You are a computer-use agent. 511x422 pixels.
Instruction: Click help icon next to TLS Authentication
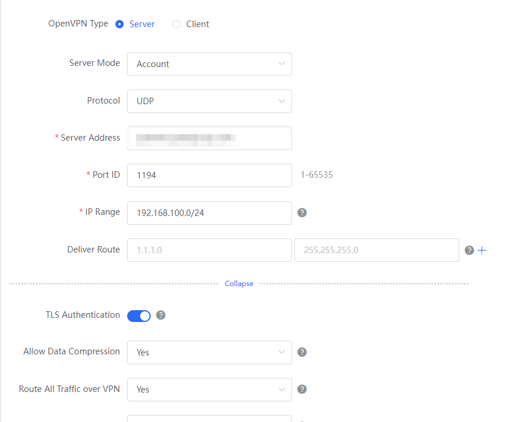tap(161, 315)
